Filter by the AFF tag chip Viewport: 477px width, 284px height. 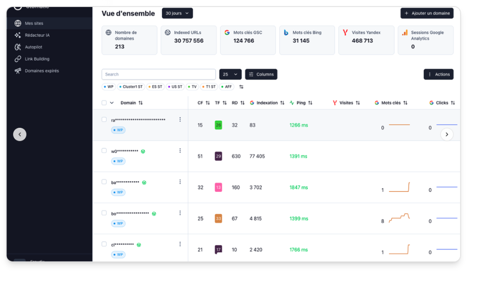pyautogui.click(x=226, y=87)
